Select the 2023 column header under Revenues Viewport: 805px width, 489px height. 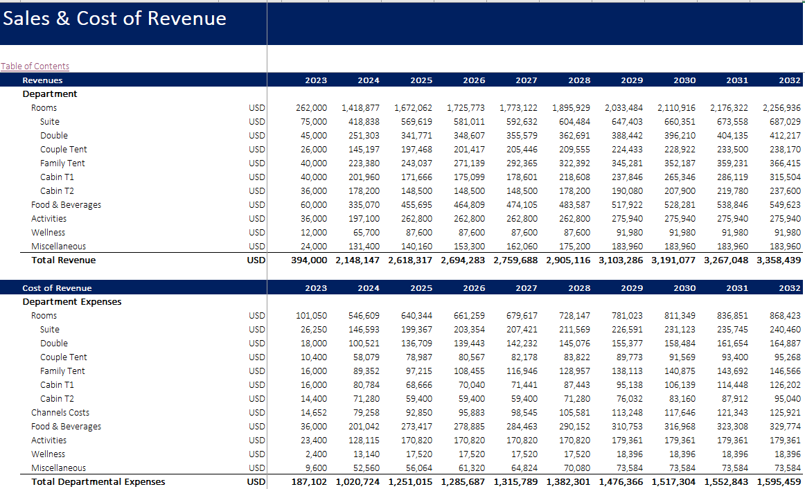tap(316, 80)
